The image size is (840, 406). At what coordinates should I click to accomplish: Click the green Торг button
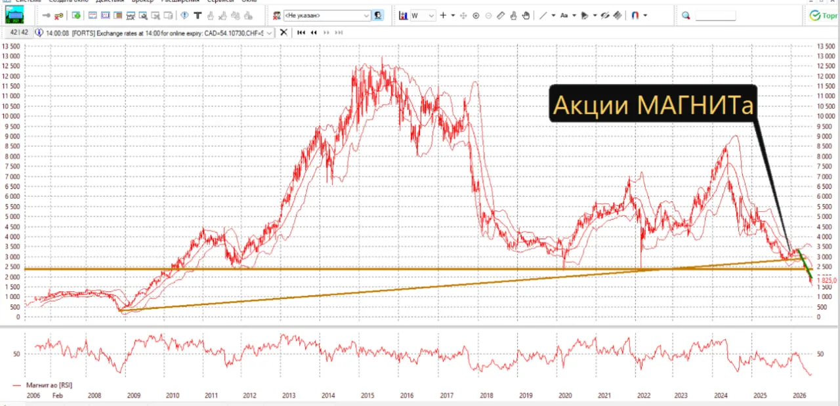(x=825, y=15)
